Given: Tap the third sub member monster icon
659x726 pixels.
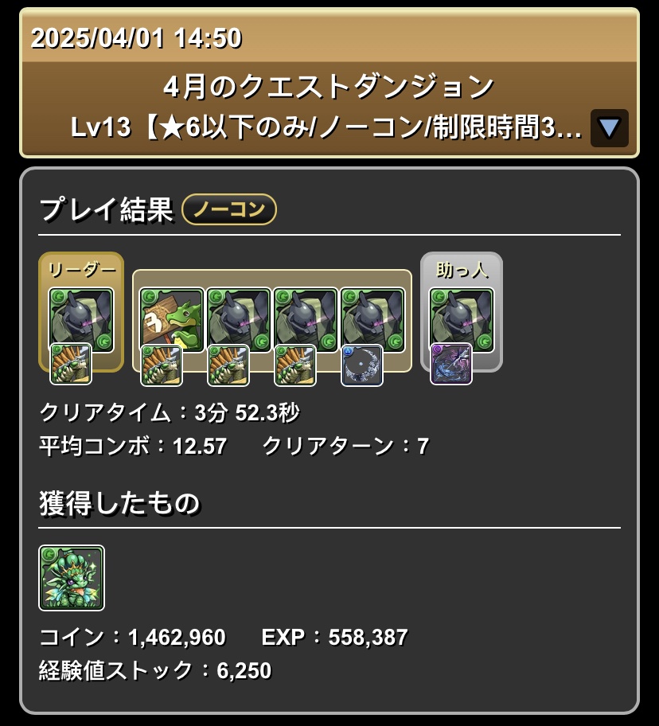Looking at the screenshot, I should tap(306, 320).
